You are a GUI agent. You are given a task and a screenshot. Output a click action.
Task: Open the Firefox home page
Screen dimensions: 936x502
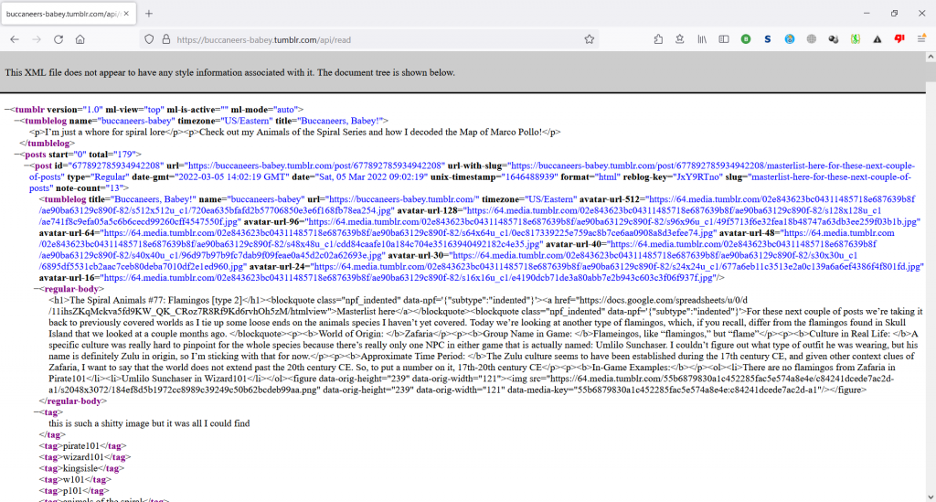(80, 39)
